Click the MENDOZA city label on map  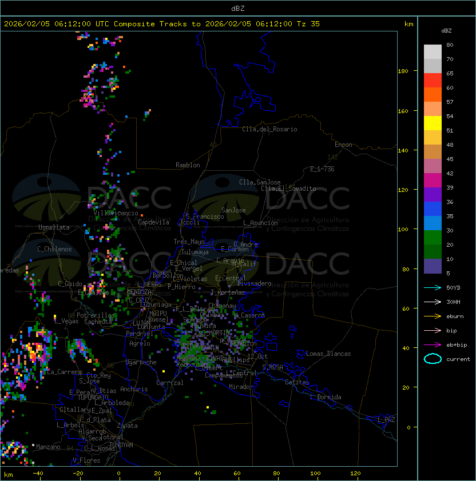tap(139, 292)
